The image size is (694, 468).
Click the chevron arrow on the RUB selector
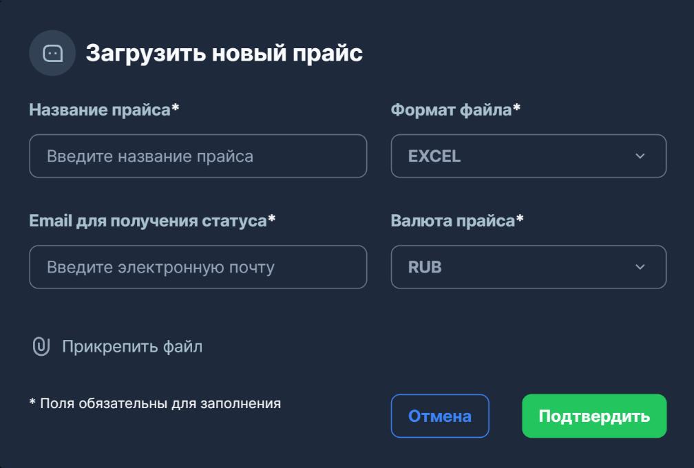point(640,267)
